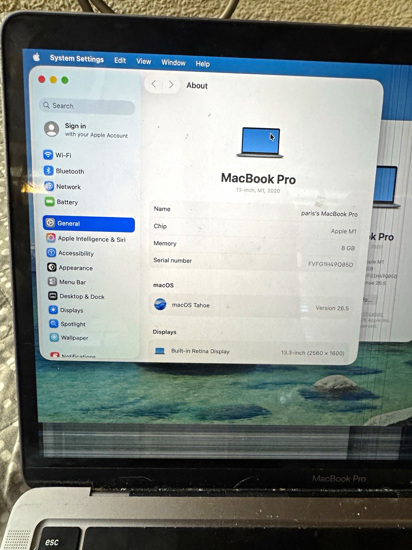Select the Appearance sidebar label
This screenshot has width=412, height=550.
76,268
